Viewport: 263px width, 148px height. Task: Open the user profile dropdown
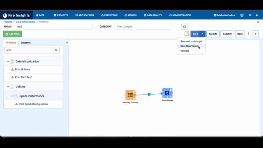click(x=258, y=15)
